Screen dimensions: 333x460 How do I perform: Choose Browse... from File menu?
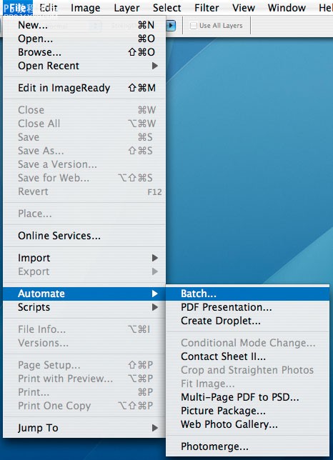[84, 52]
